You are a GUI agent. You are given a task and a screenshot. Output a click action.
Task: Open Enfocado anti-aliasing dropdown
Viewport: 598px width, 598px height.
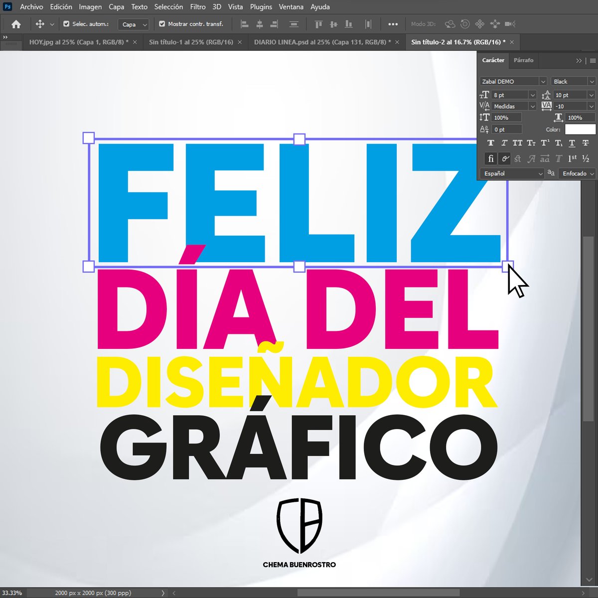(x=577, y=173)
